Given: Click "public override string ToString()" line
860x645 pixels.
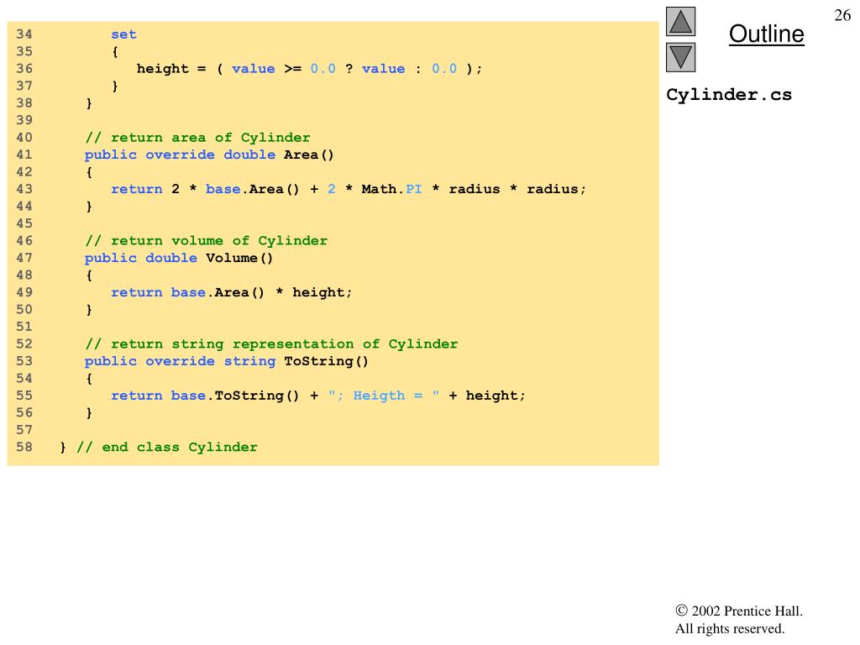Looking at the screenshot, I should 227,361.
